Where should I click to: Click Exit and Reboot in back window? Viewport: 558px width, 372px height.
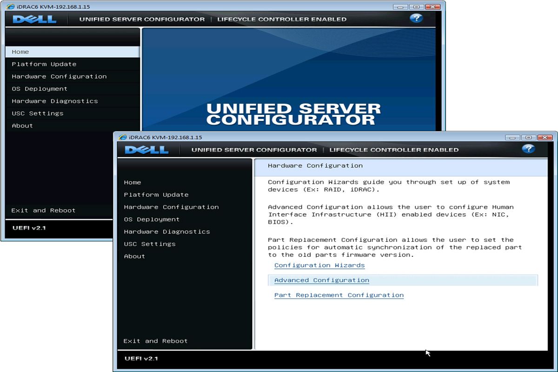(43, 210)
